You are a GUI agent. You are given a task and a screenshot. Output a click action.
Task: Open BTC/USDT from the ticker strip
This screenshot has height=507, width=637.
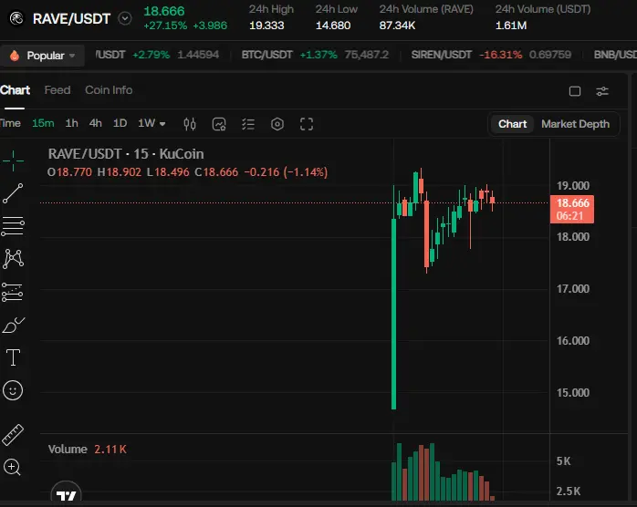pos(315,55)
